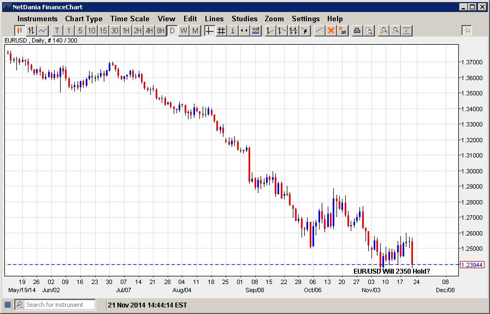Open the Zoom menu
The width and height of the screenshot is (490, 314).
point(274,19)
